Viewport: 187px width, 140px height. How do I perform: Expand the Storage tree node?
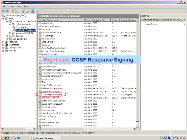[3, 51]
